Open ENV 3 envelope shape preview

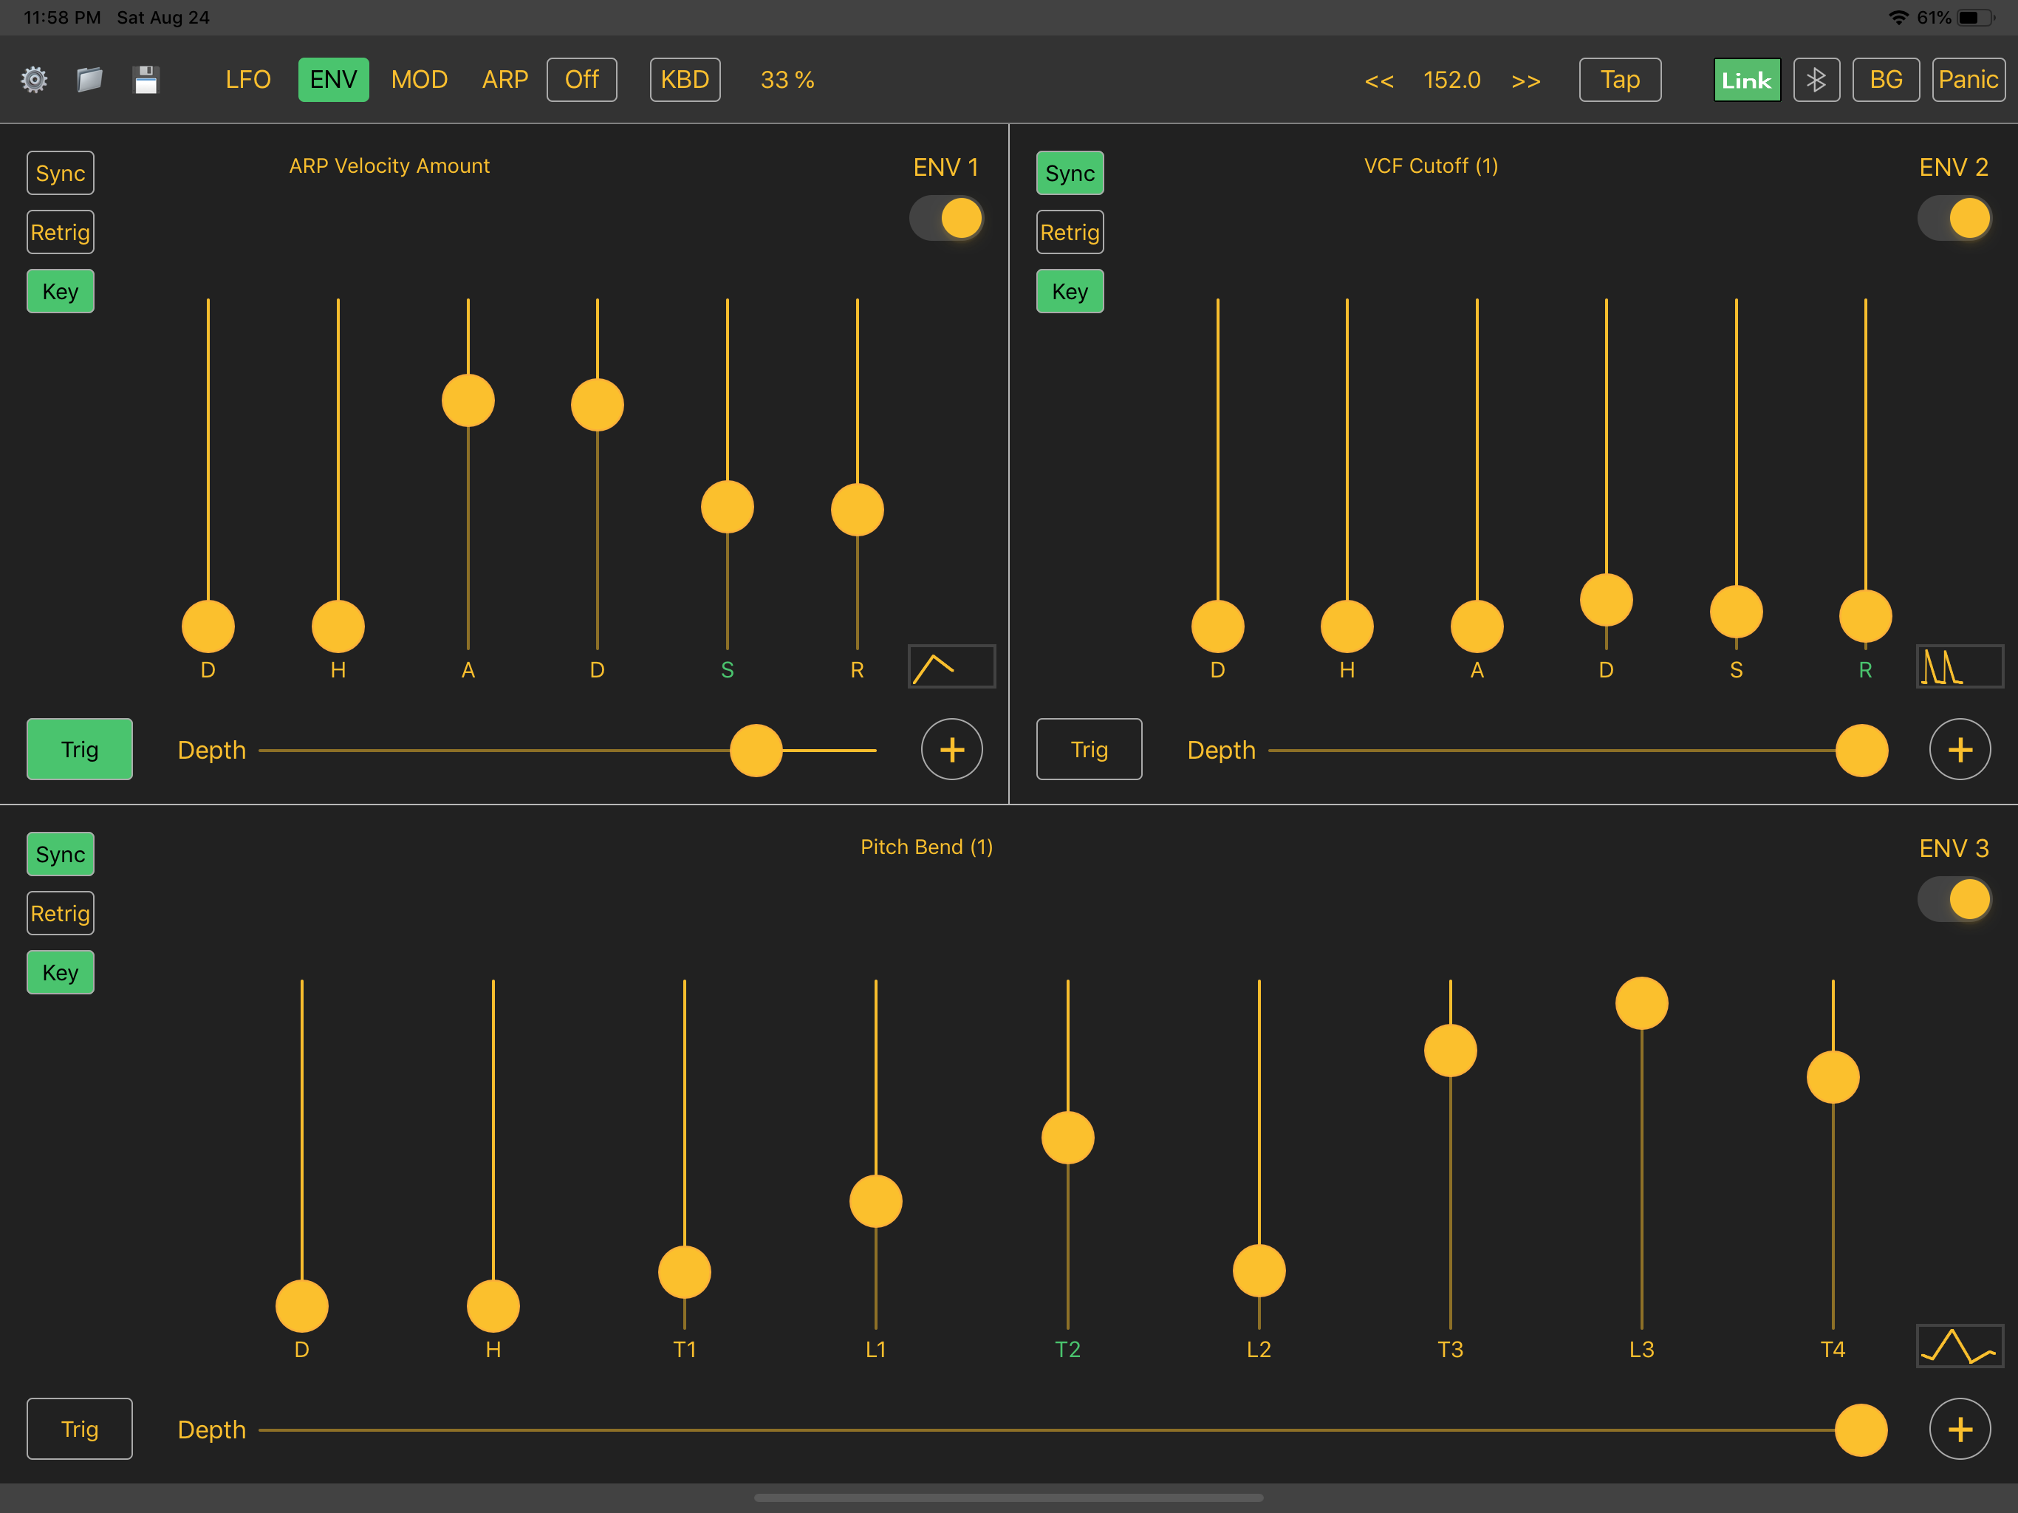tap(1959, 1346)
